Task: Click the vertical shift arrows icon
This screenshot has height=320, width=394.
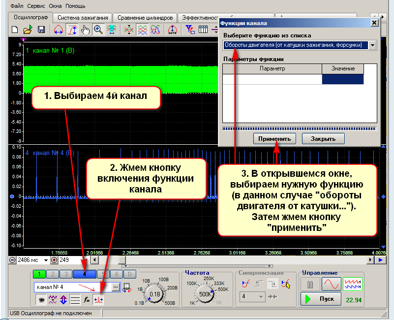Action: [63, 299]
